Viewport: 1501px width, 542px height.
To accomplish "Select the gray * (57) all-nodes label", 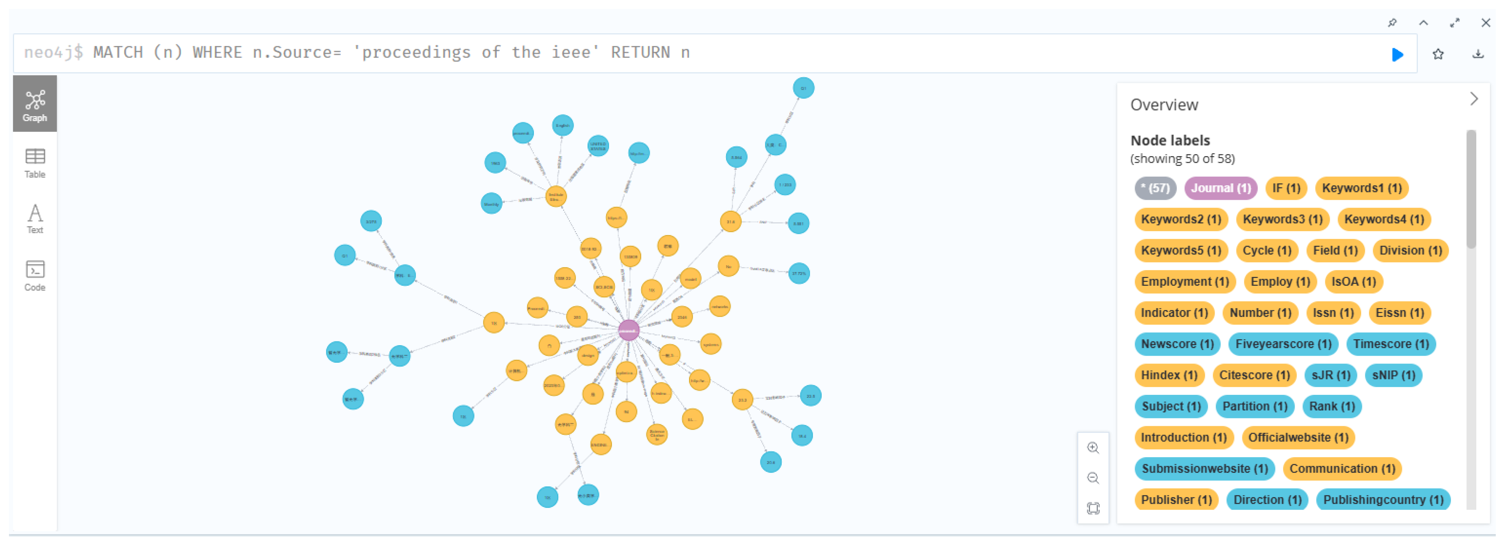I will [x=1155, y=188].
